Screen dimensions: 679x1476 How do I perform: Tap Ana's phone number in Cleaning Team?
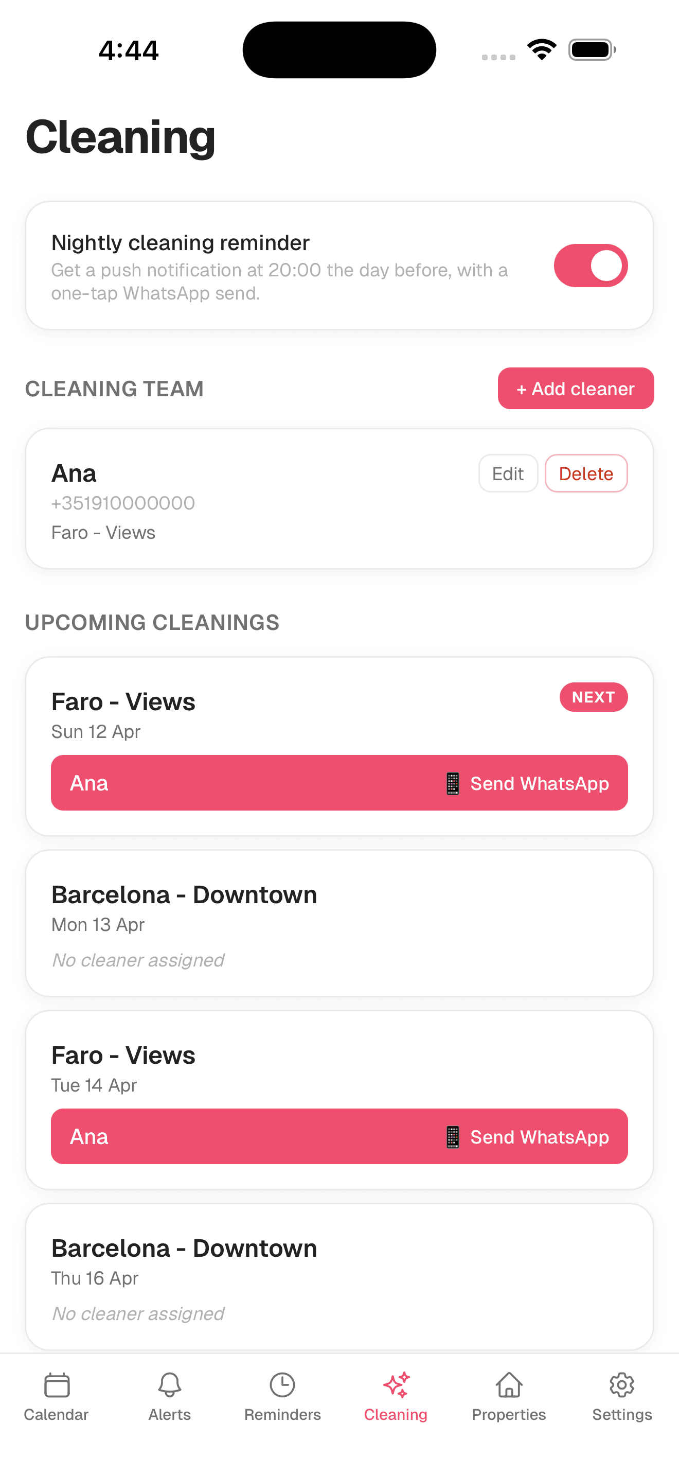(123, 503)
